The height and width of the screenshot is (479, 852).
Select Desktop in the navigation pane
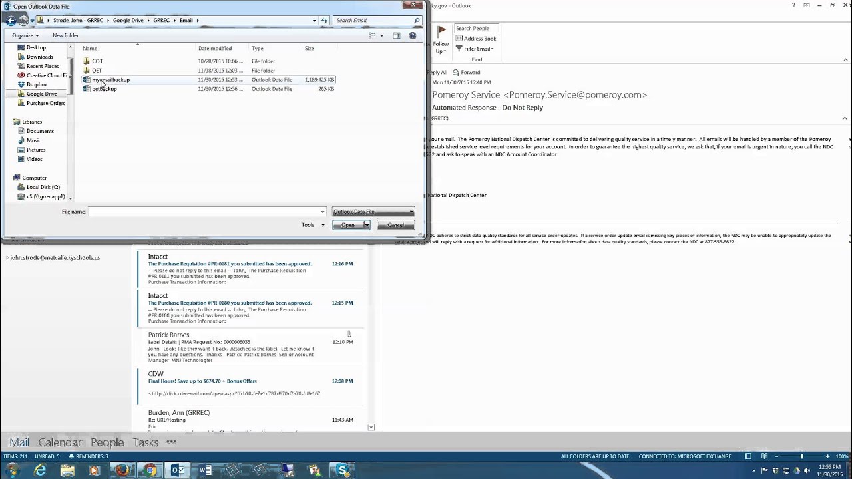click(36, 47)
